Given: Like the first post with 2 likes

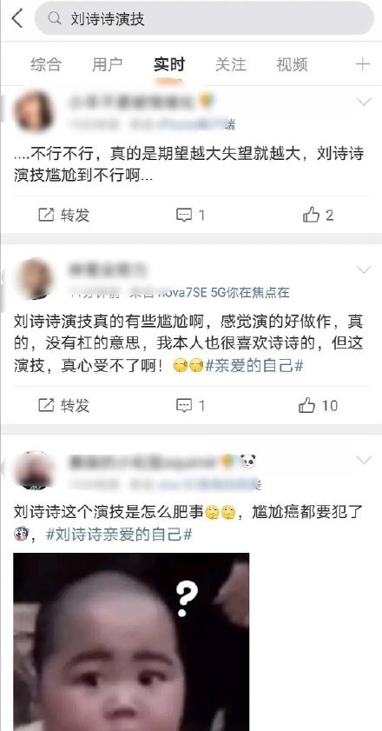Looking at the screenshot, I should point(318,215).
